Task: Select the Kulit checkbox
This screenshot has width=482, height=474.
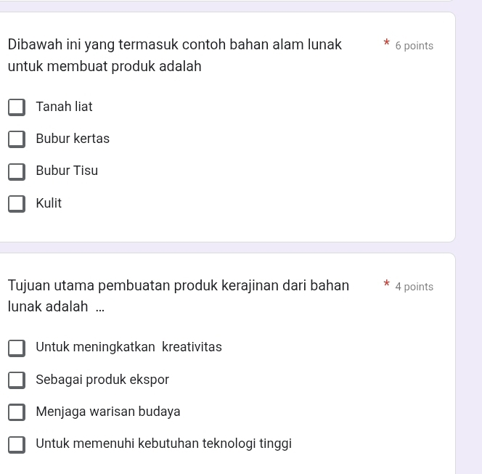Action: 17,204
